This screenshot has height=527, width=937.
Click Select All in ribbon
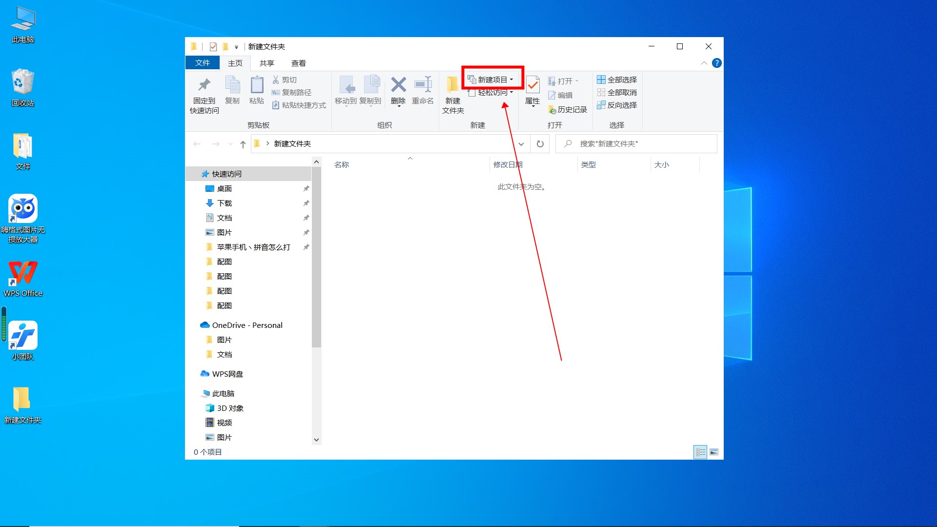click(x=617, y=80)
